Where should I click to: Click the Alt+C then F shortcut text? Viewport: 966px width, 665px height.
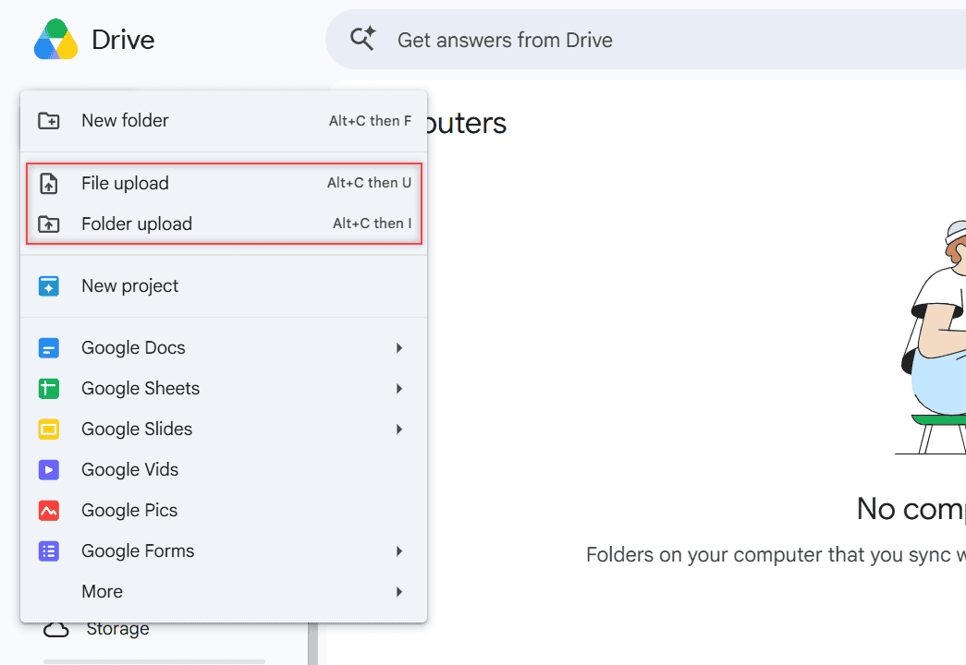pos(371,121)
